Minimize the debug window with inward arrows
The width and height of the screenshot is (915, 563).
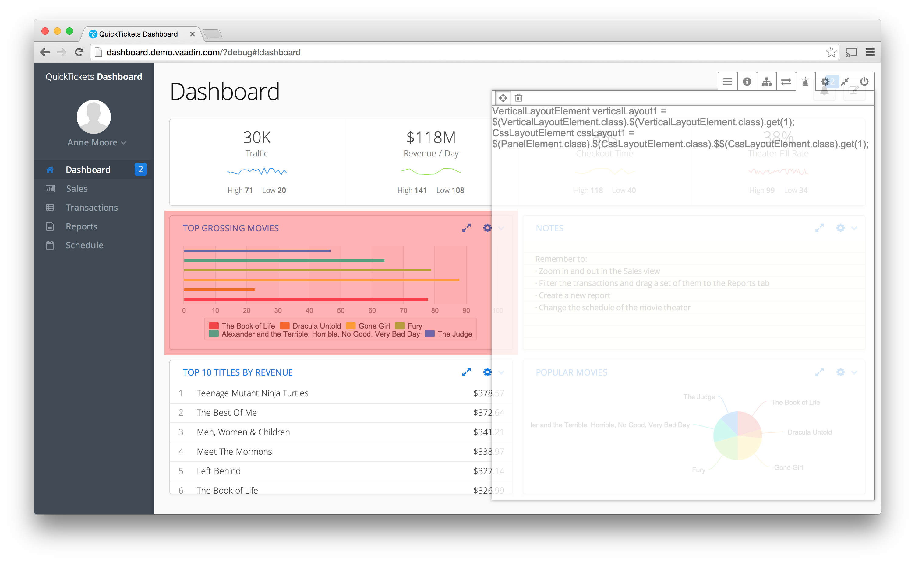845,82
